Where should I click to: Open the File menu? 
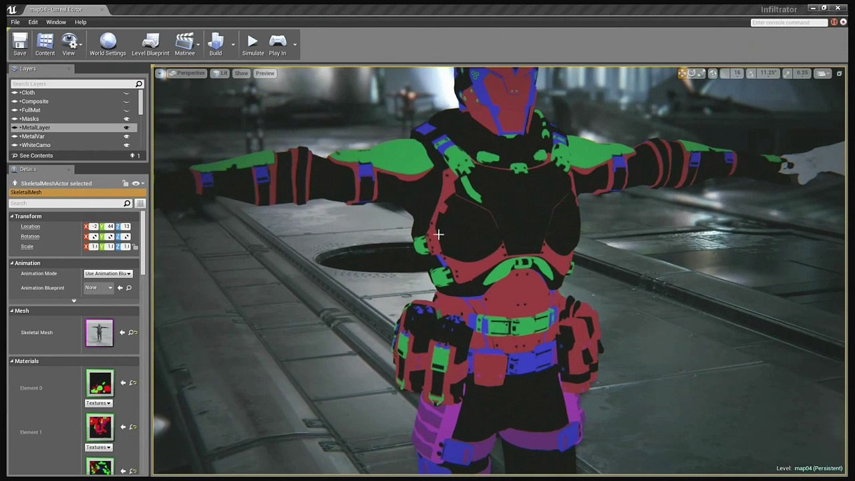[15, 22]
